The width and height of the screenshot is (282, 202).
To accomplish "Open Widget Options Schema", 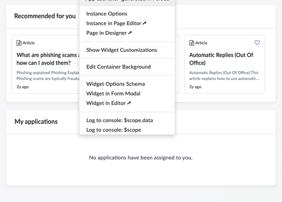I will pos(115,84).
